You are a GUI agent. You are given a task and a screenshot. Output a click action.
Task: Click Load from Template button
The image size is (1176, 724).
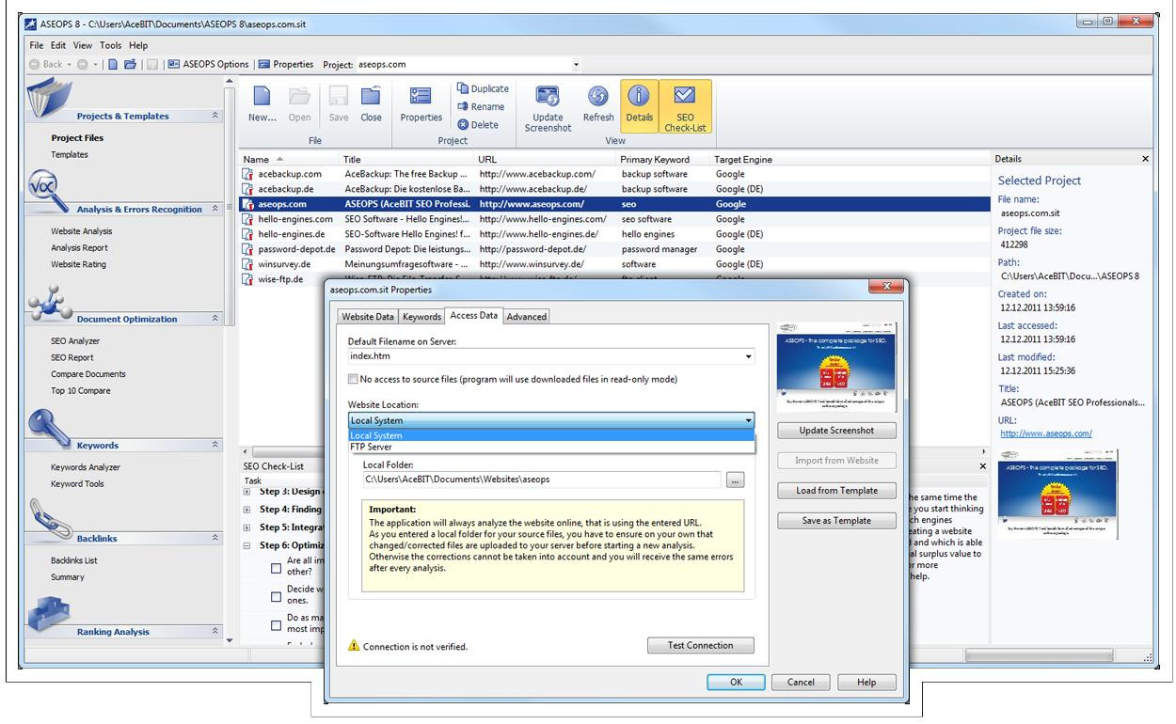click(836, 491)
